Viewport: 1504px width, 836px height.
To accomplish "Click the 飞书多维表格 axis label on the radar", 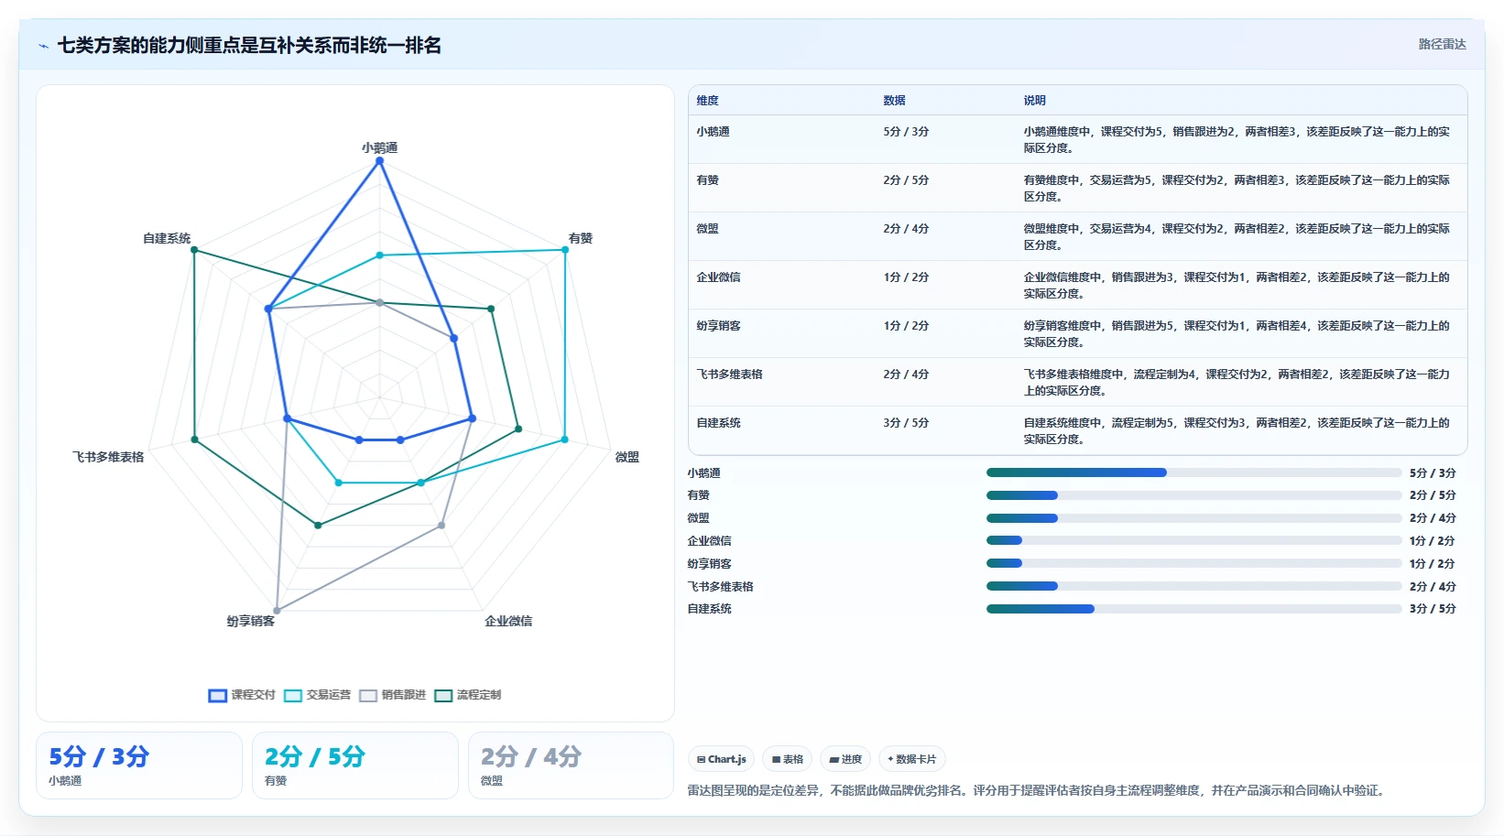I will 108,457.
